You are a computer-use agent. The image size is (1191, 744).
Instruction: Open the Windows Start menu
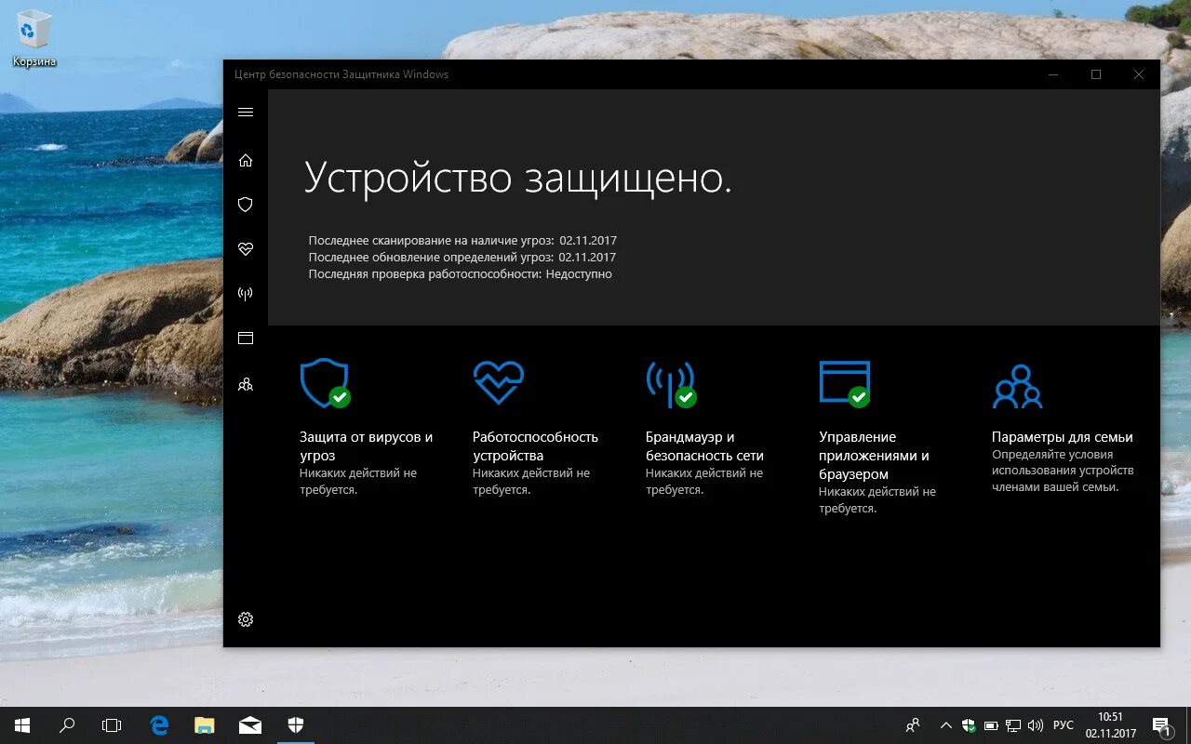(x=22, y=725)
